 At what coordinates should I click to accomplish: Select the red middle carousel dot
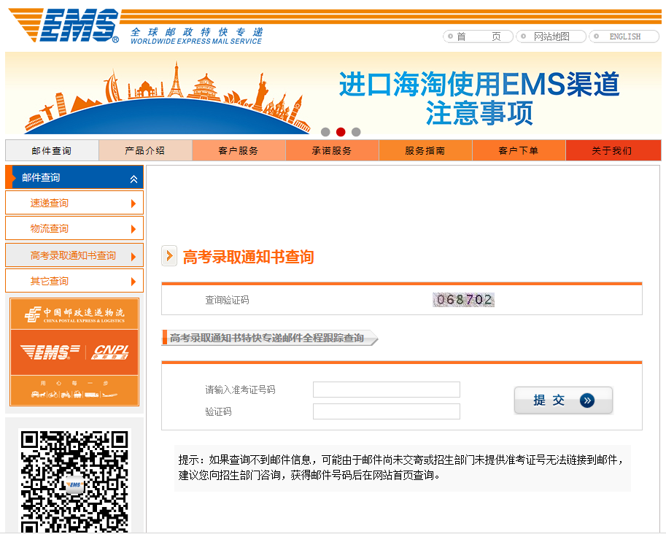341,132
